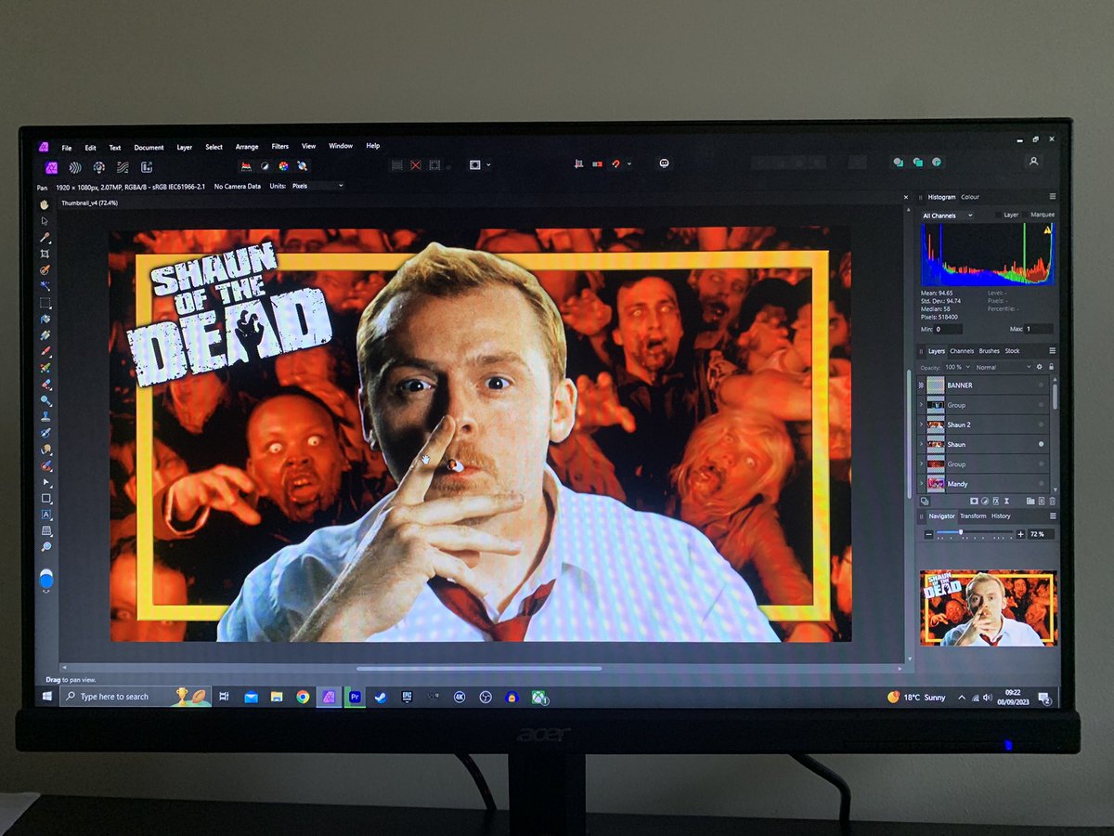Select the Zoom magnifier tool
This screenshot has height=836, width=1114.
click(x=45, y=547)
